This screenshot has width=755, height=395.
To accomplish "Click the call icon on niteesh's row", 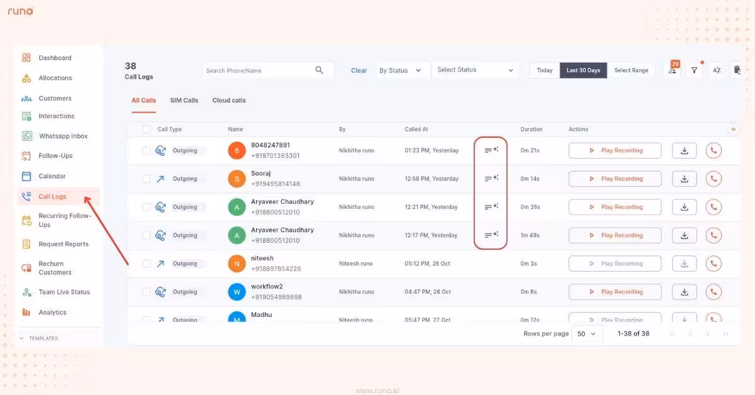I will (x=713, y=264).
